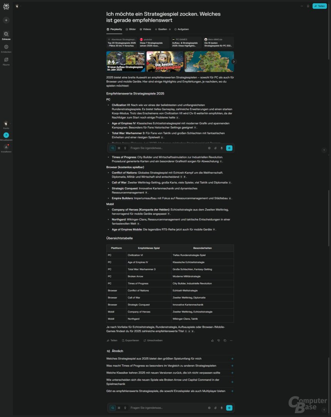Open Räume in the sidebar
Screen dimensions: 331x417
(x=6, y=61)
